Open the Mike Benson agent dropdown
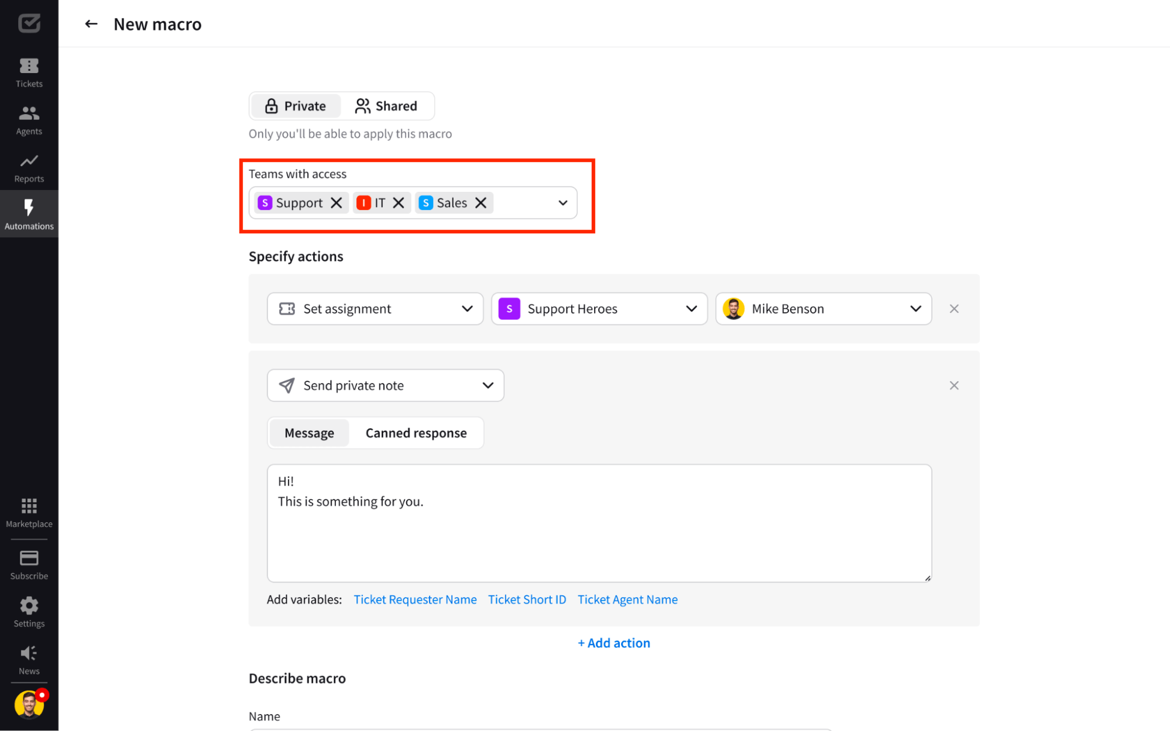The image size is (1170, 731). (x=824, y=309)
